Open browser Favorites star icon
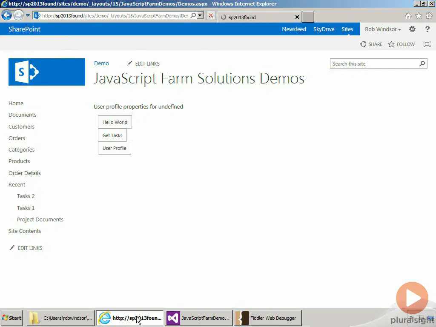 [x=419, y=16]
